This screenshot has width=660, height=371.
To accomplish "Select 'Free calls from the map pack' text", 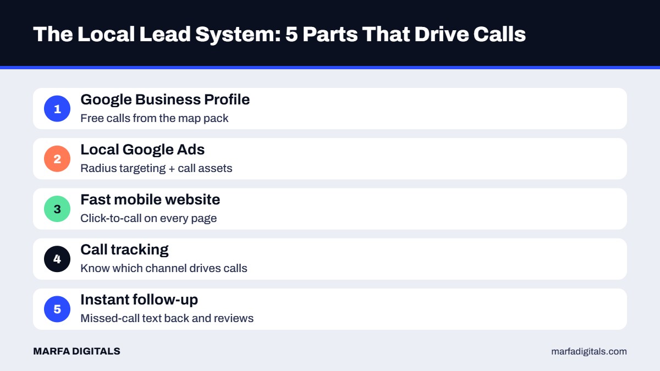I will (155, 118).
